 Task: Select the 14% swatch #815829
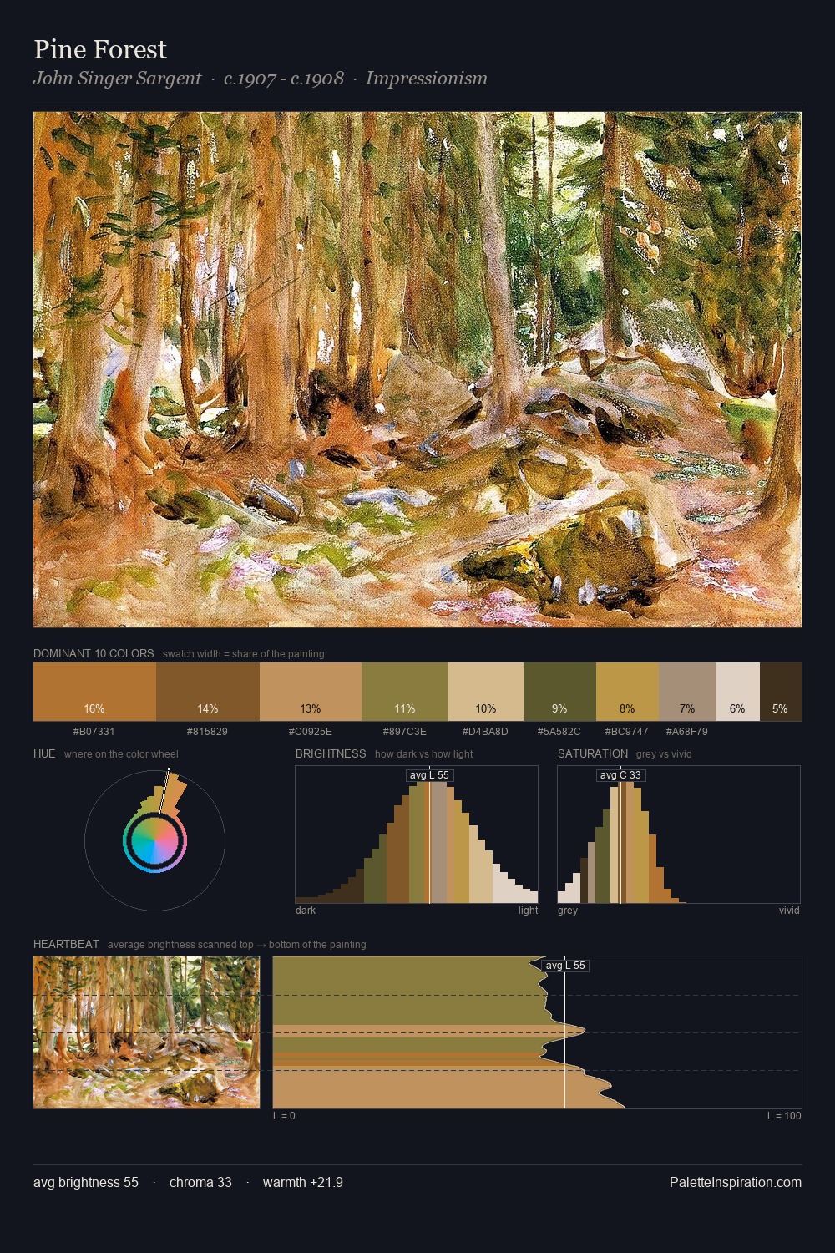(x=208, y=692)
